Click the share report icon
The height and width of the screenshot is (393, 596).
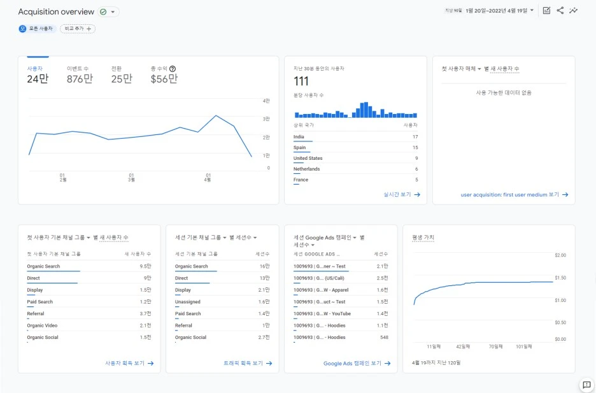[560, 11]
